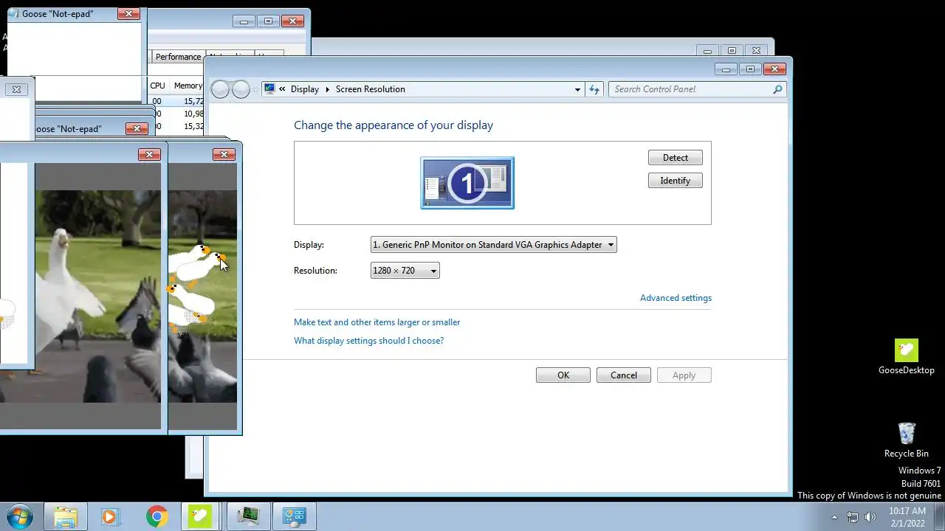Click the monitor icon in the address bar

click(x=269, y=88)
